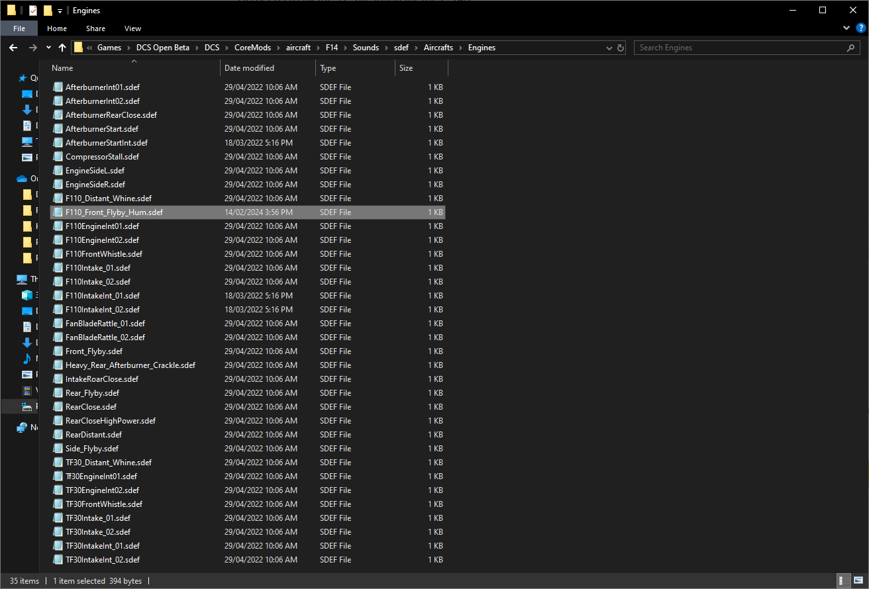Select the 3D Objects cube icon in sidebar
This screenshot has width=869, height=589.
tap(27, 295)
